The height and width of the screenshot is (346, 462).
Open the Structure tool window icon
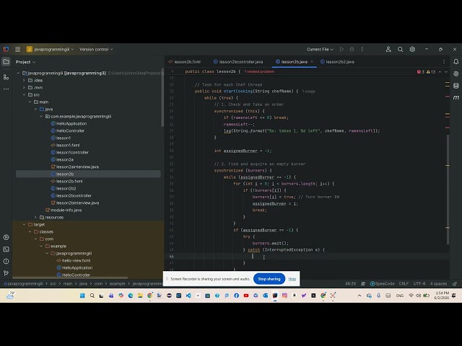tap(6, 77)
